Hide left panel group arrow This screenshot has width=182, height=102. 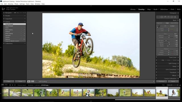tap(1, 47)
